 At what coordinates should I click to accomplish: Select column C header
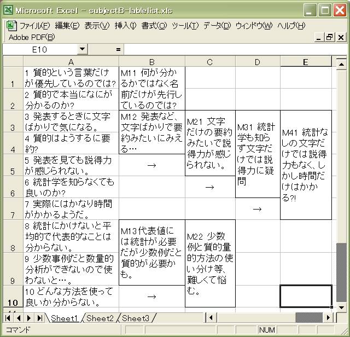pos(210,62)
